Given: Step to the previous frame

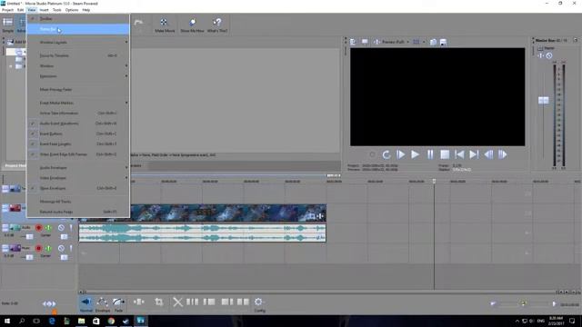Looking at the screenshot, I should 488,154.
